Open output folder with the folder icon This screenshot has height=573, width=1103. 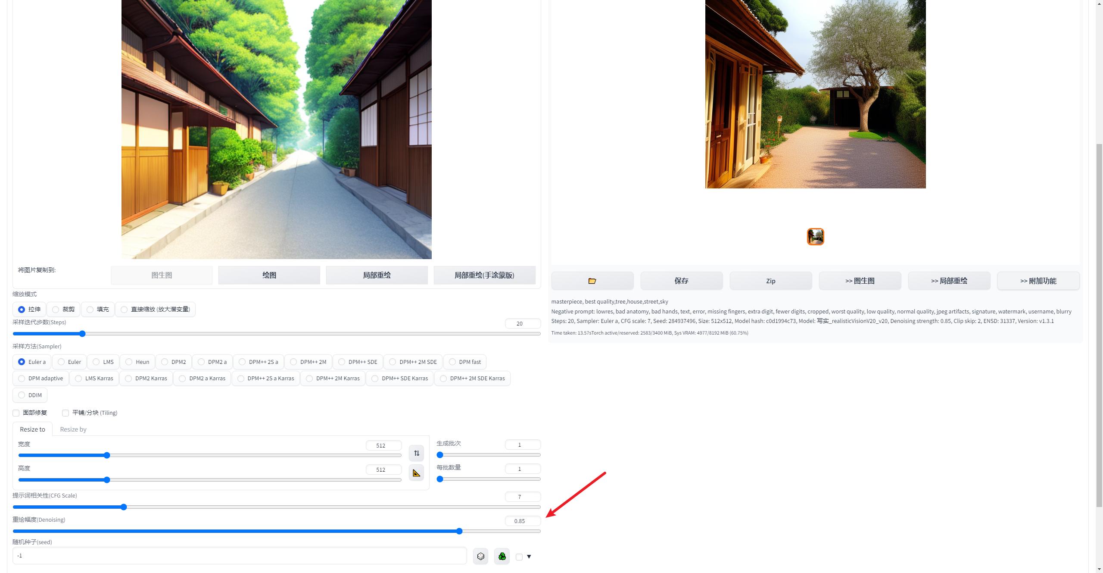point(592,281)
